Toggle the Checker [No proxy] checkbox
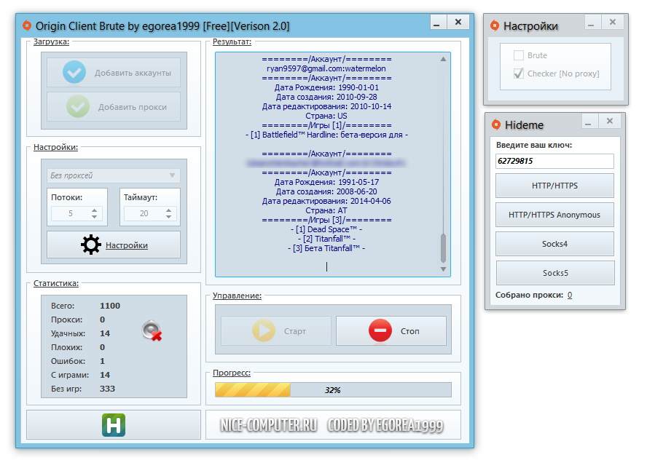The image size is (647, 468). pyautogui.click(x=519, y=74)
